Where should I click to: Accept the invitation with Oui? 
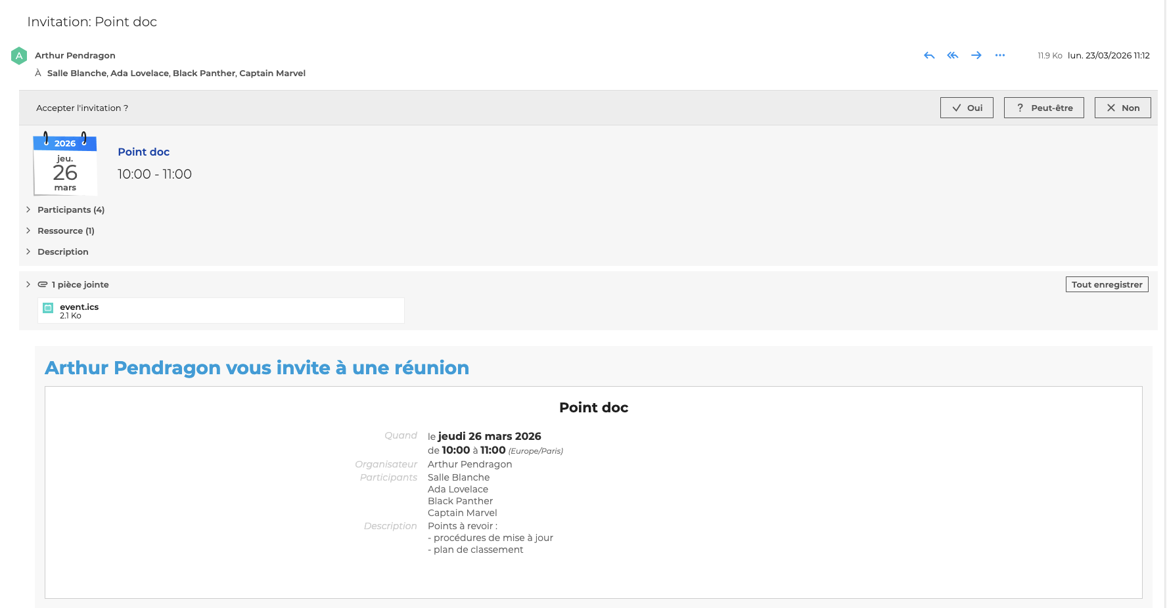(967, 108)
